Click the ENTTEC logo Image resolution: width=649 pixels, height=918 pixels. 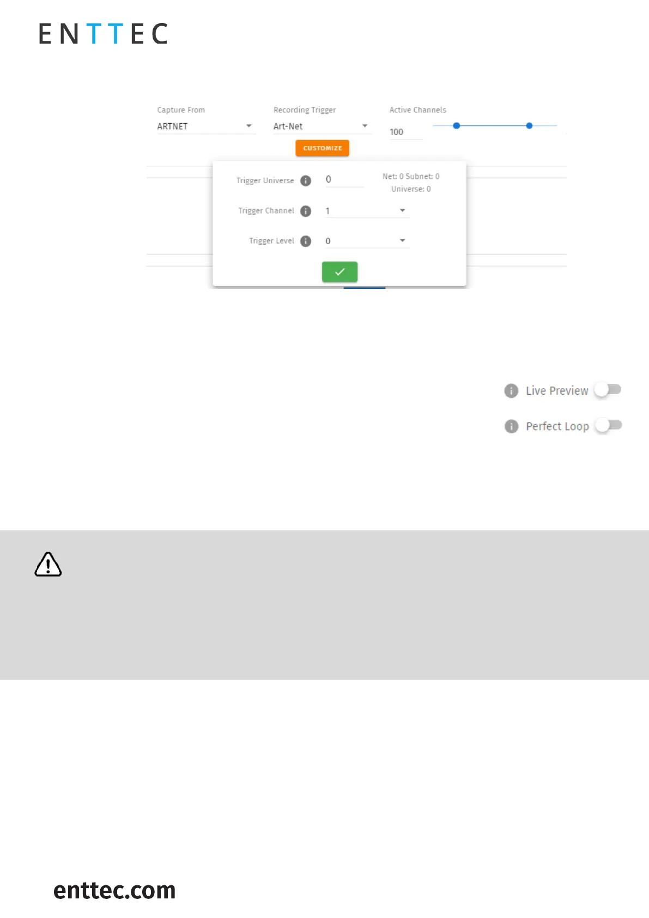[x=103, y=34]
